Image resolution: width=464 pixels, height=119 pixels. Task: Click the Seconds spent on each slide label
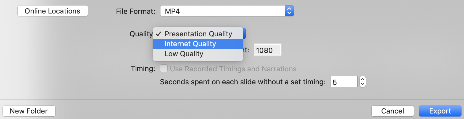[x=242, y=82]
